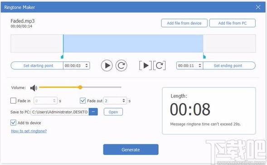Click inside the highlighted blue waveform selection
Image resolution: width=267 pixels, height=165 pixels.
pyautogui.click(x=133, y=43)
